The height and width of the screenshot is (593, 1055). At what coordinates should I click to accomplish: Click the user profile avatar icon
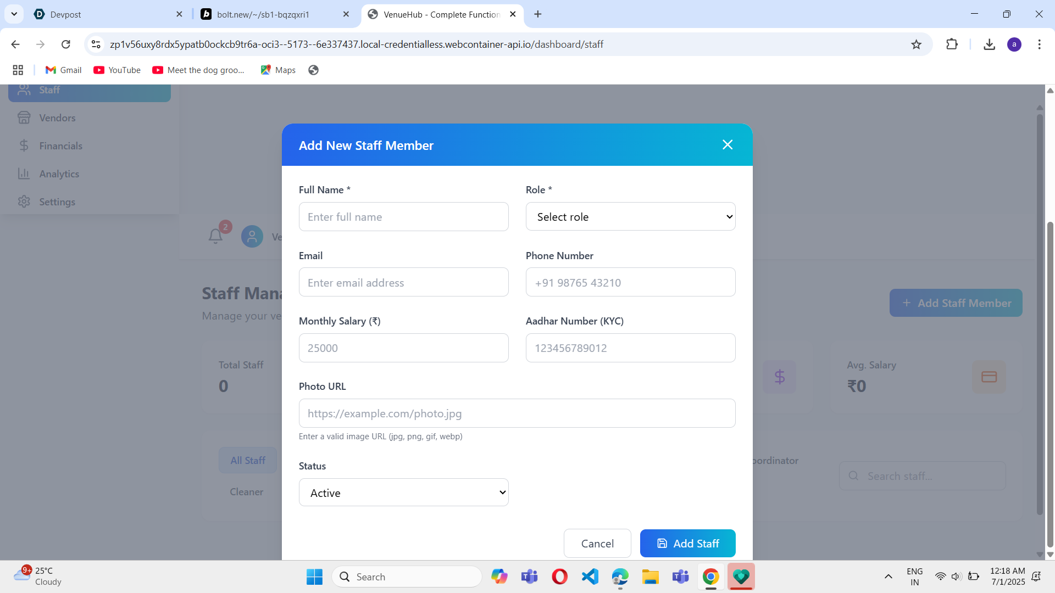[252, 237]
